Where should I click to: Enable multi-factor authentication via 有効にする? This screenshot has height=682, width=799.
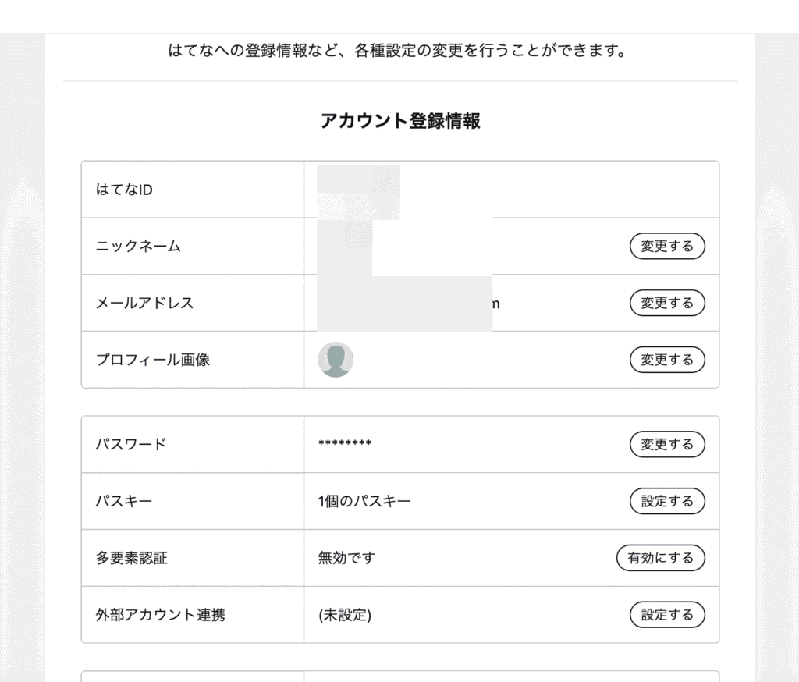(660, 558)
